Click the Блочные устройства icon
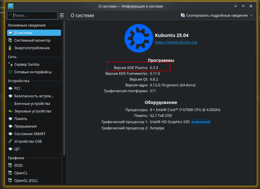 (x=10, y=104)
